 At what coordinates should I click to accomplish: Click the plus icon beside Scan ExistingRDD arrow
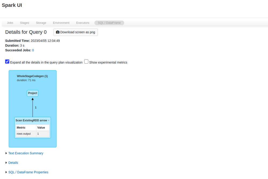[49, 120]
